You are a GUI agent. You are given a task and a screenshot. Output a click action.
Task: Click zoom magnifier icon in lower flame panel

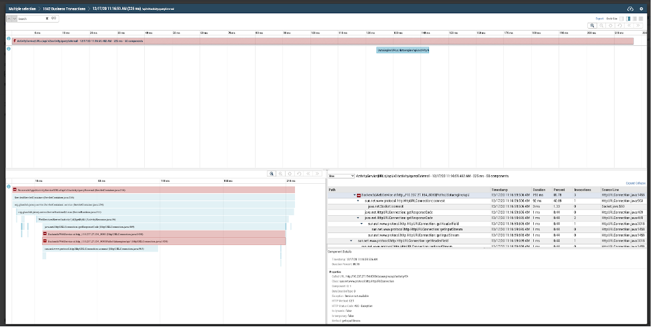click(272, 173)
